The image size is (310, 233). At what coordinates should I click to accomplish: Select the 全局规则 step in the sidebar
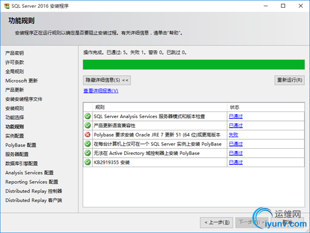pos(15,71)
